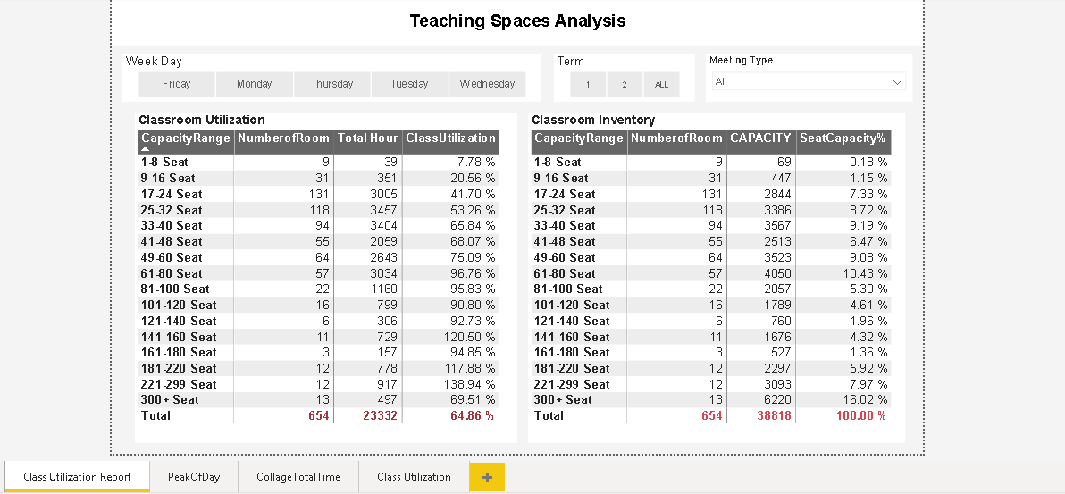Switch to the PeakOfDay tab
The width and height of the screenshot is (1065, 494).
click(x=194, y=477)
